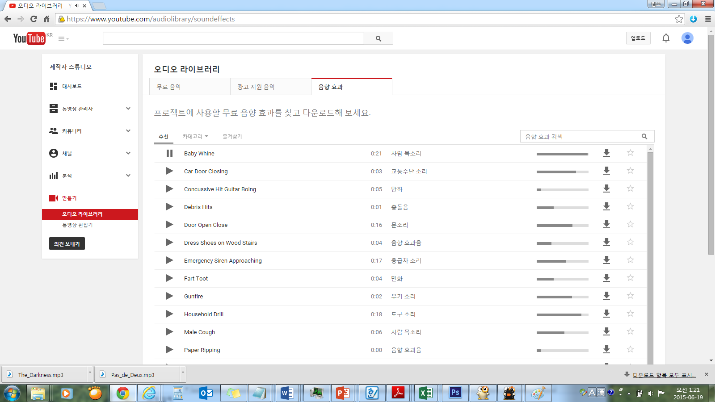Image resolution: width=715 pixels, height=402 pixels.
Task: Open the notifications bell
Action: [666, 38]
